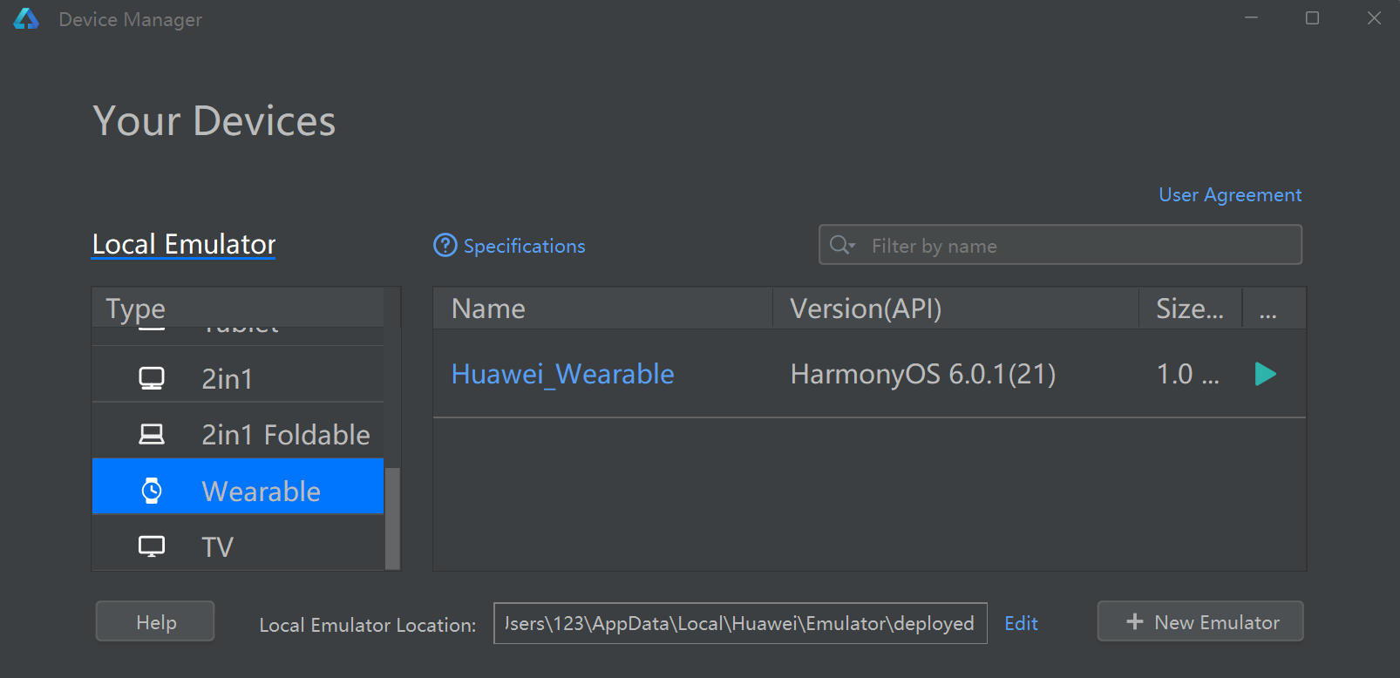1400x678 pixels.
Task: Sort by the Name column header
Action: coord(603,308)
